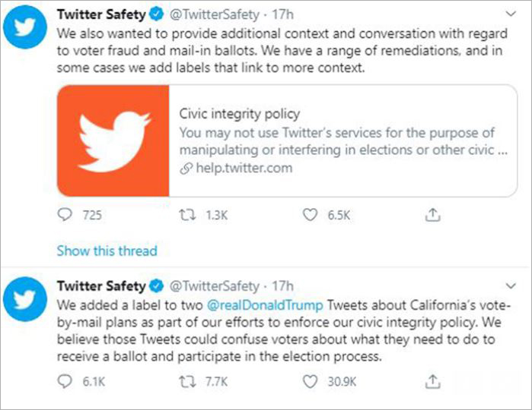532x410 pixels.
Task: Retweet the tweet with 1.3K retweets
Action: tap(187, 215)
